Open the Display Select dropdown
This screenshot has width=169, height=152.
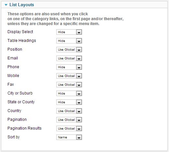click(x=69, y=32)
